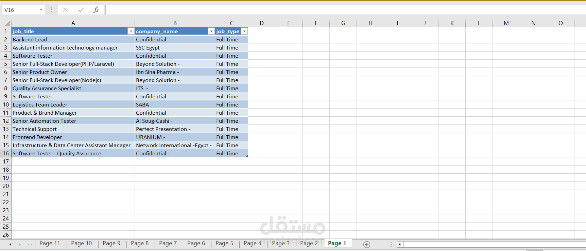This screenshot has width=586, height=251.
Task: Open the Insert Function fx icon
Action: (96, 10)
